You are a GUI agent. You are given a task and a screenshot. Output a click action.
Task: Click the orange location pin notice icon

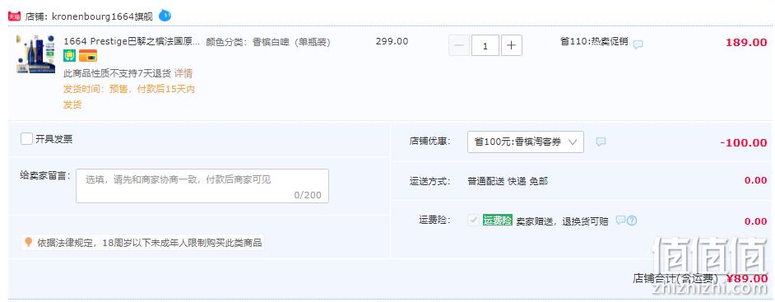(x=29, y=242)
